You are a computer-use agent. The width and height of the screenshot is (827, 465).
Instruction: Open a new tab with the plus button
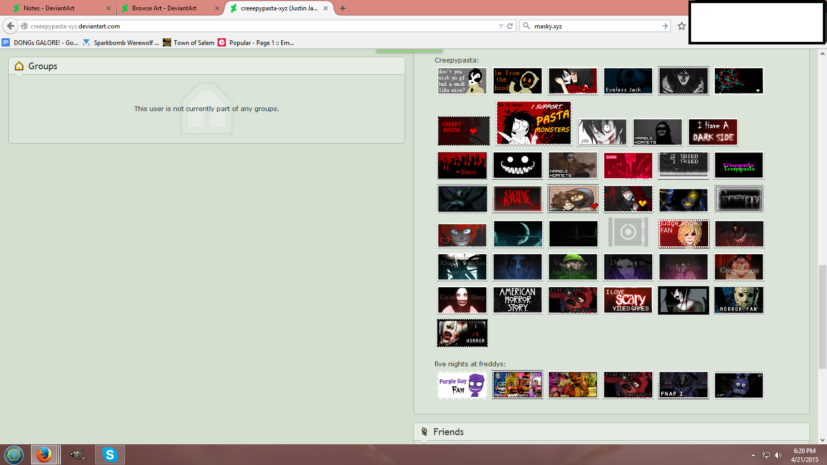click(342, 8)
